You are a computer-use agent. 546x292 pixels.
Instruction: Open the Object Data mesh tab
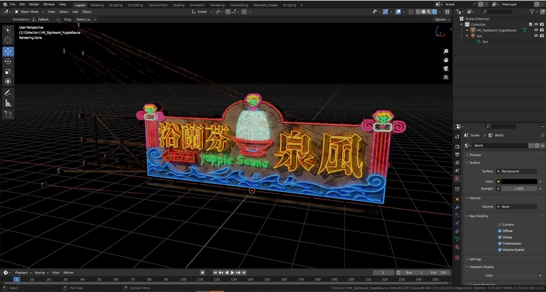[457, 239]
